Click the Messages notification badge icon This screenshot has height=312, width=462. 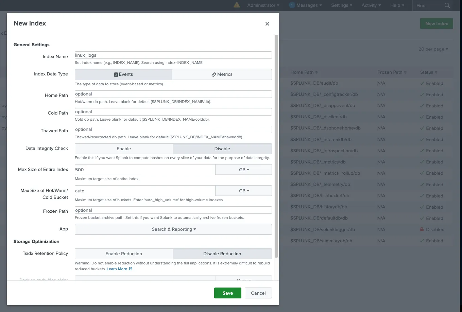(291, 5)
